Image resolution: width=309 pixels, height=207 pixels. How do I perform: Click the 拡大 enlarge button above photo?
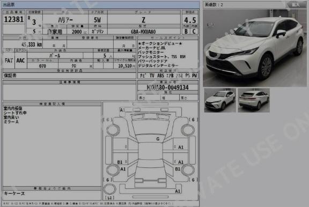(296, 5)
